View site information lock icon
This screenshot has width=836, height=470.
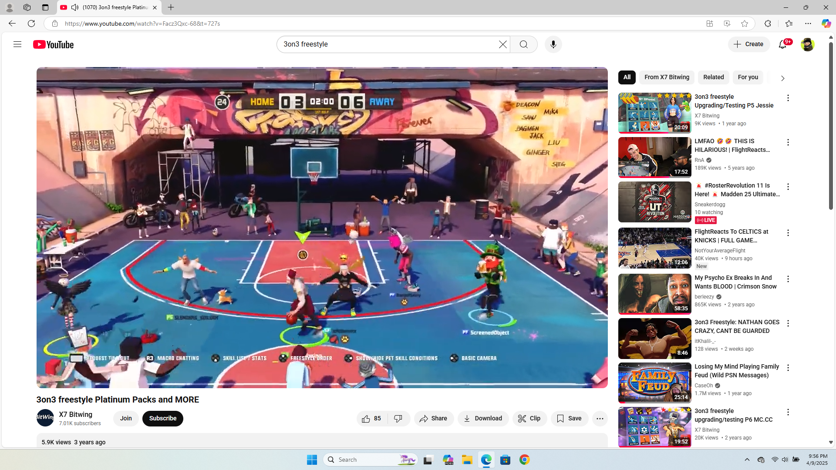pyautogui.click(x=54, y=23)
